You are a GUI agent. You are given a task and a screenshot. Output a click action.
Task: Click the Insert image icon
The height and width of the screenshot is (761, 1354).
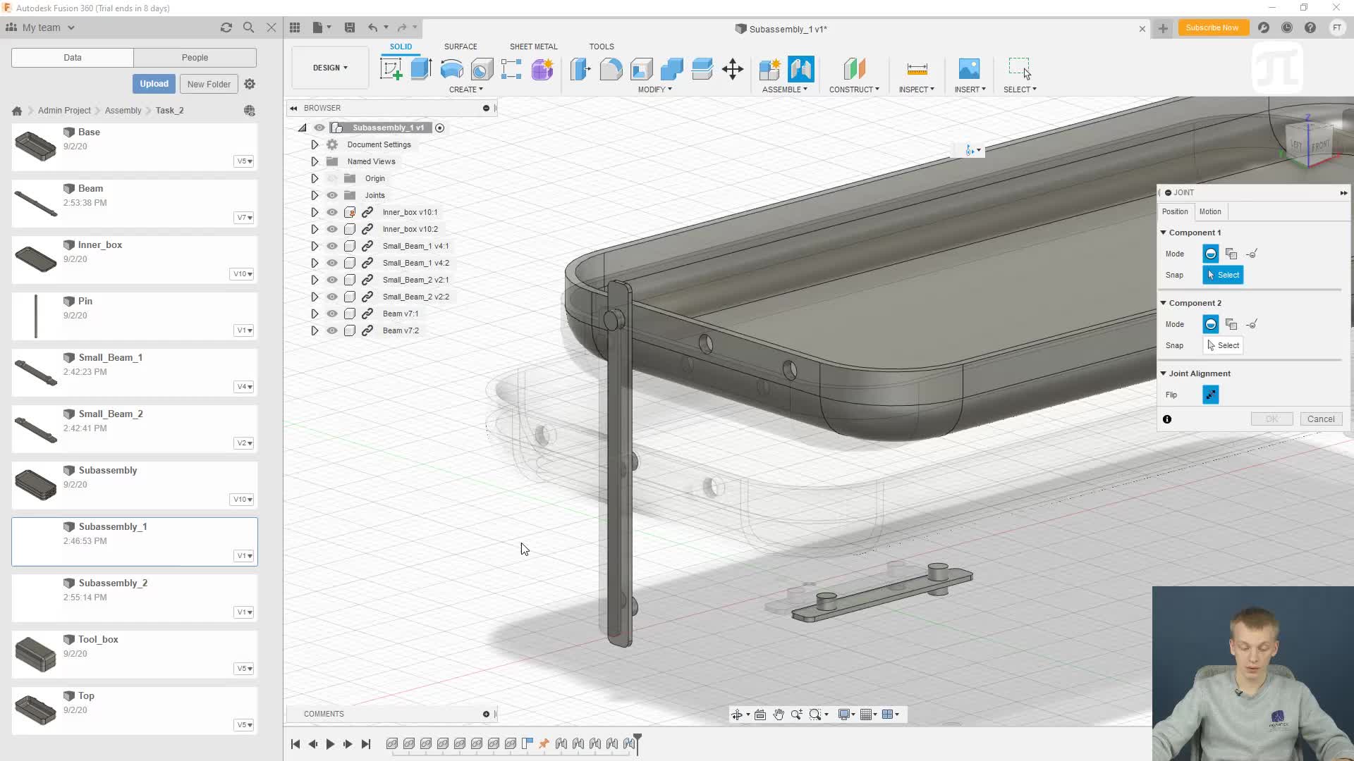click(970, 69)
